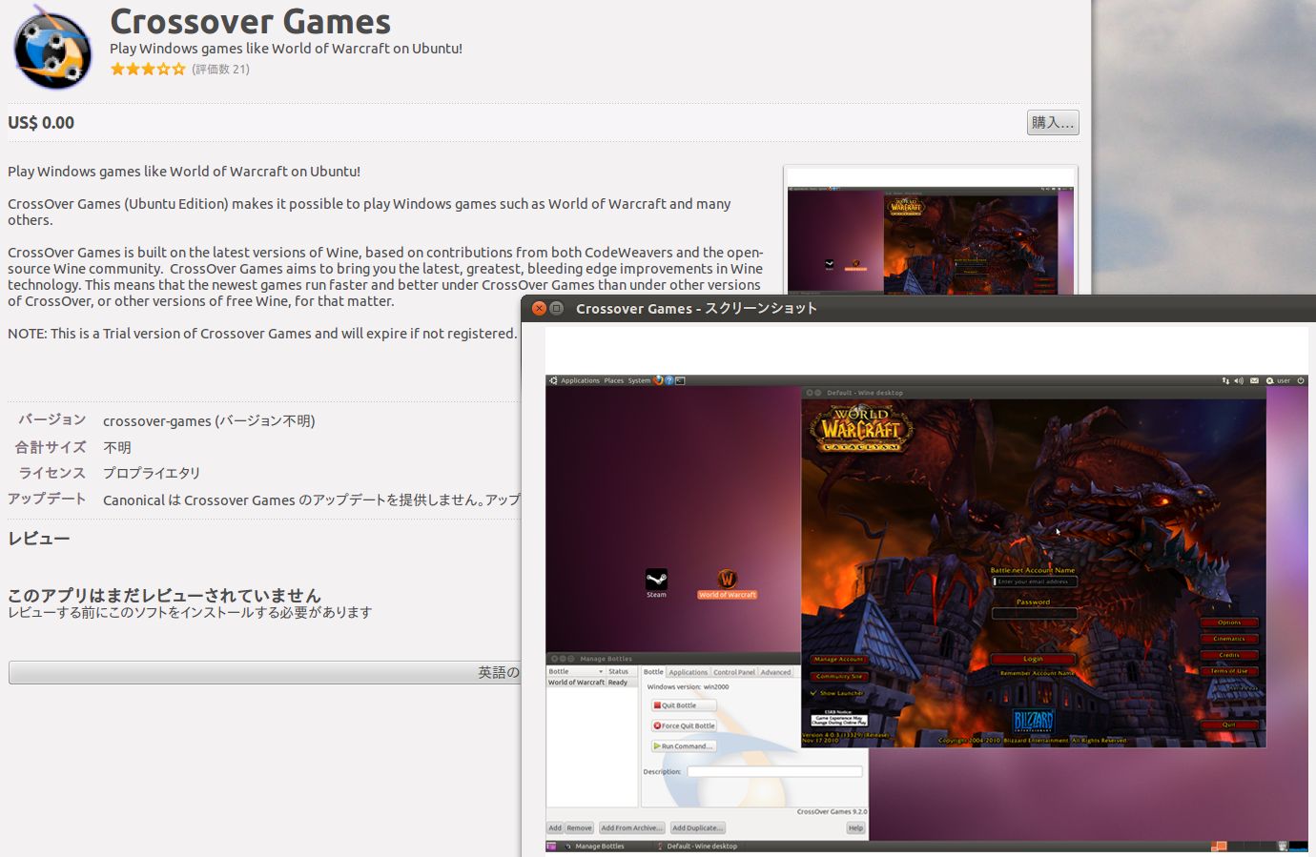The image size is (1316, 857).
Task: Click the Quit button in WoW
Action: (x=1229, y=724)
